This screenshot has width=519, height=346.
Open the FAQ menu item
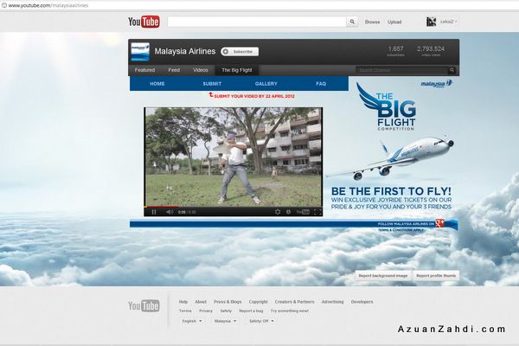point(321,84)
